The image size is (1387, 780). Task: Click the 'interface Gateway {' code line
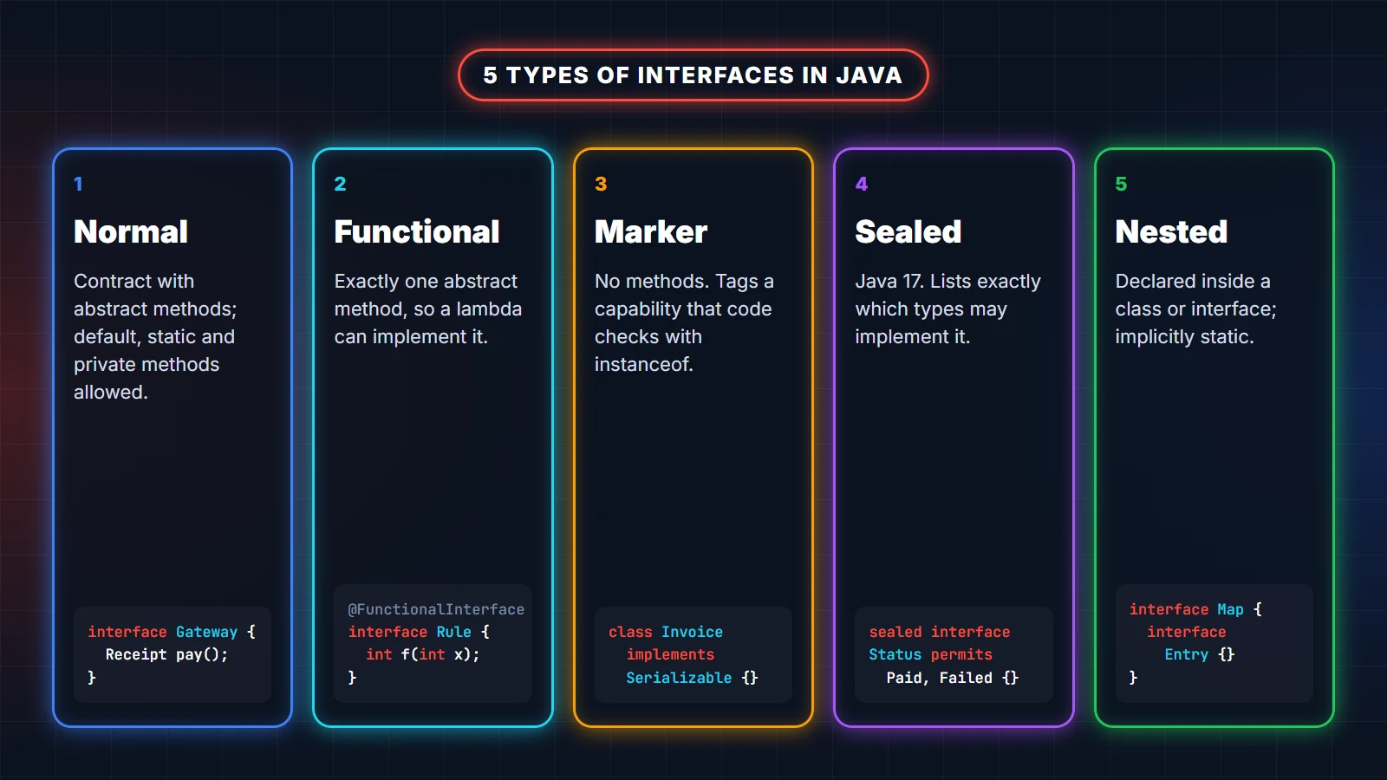point(172,632)
